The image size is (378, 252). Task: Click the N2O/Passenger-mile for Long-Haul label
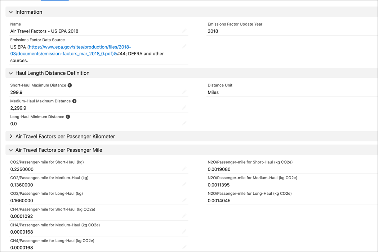(249, 193)
